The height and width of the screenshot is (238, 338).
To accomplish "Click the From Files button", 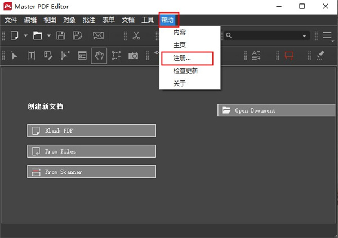I will [92, 151].
